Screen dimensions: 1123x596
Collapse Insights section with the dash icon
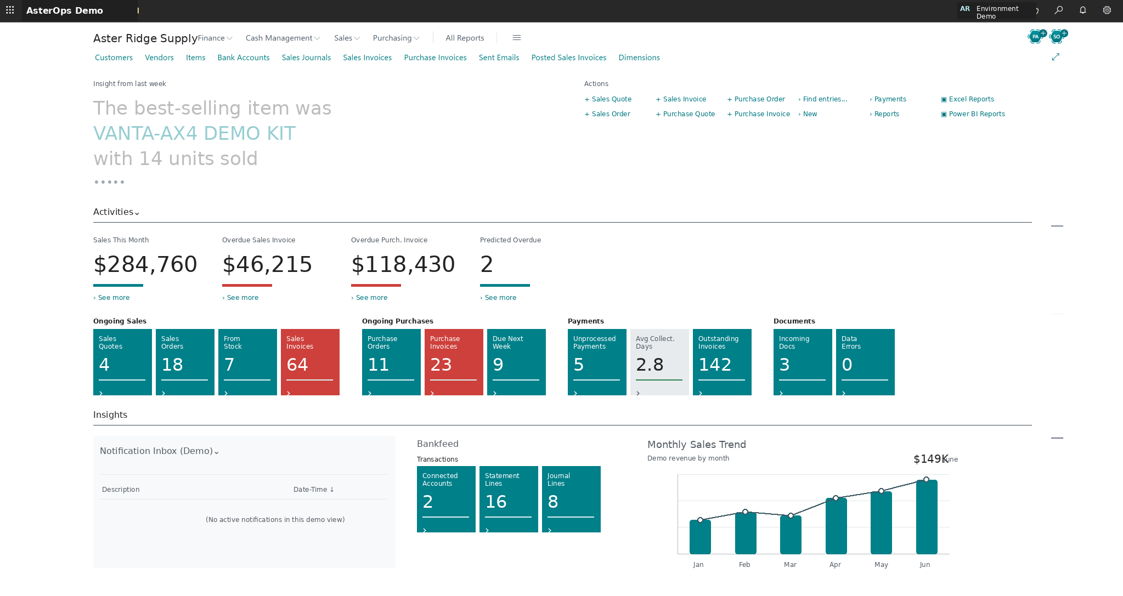[1057, 438]
